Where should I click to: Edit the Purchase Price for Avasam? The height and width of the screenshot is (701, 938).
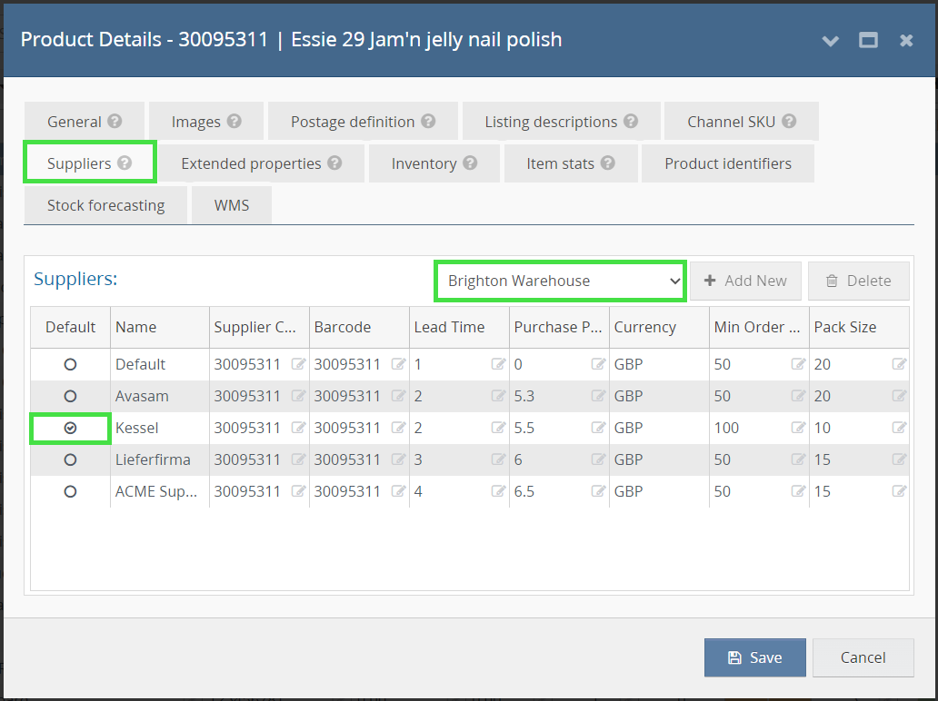point(598,396)
